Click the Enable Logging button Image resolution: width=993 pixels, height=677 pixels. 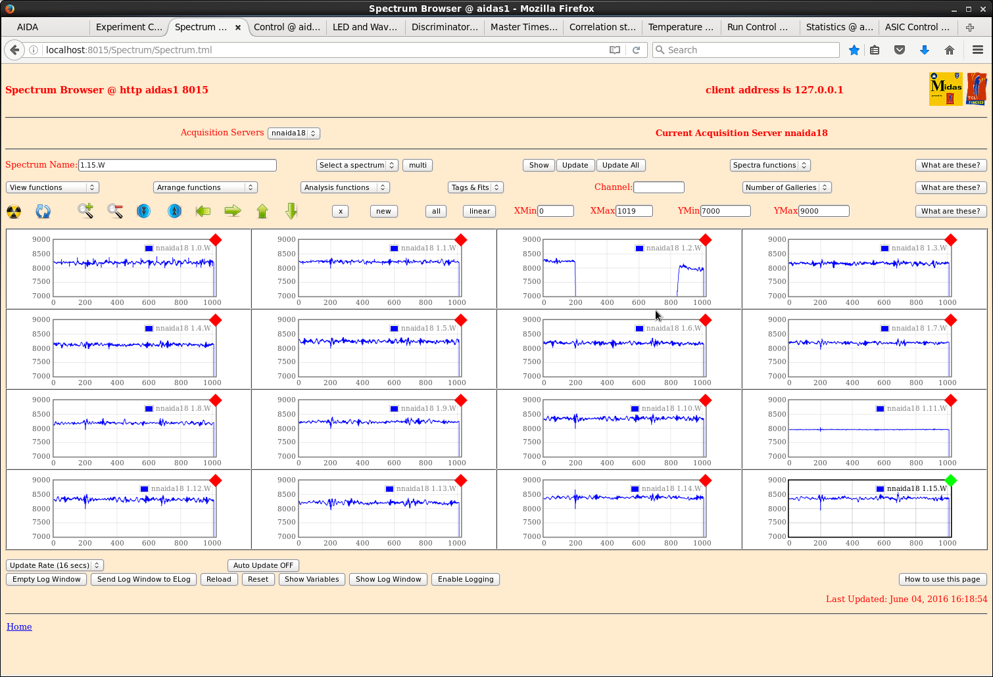(x=466, y=579)
